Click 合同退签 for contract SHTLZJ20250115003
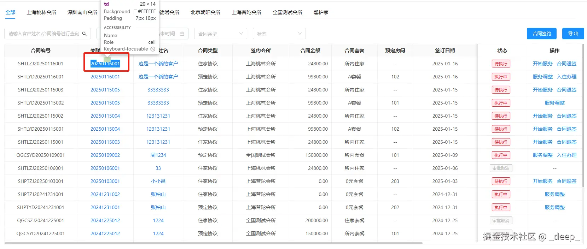 (566, 90)
